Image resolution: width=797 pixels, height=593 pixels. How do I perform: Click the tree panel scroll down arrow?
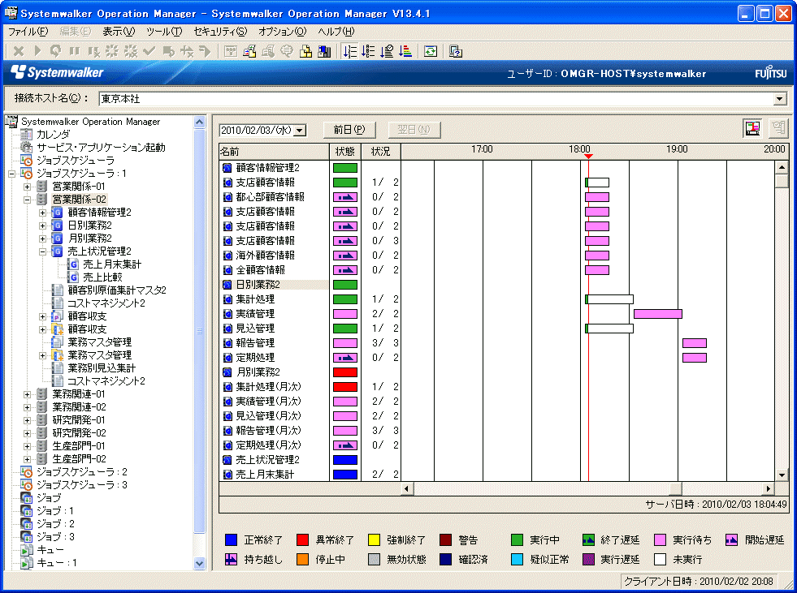tap(199, 563)
